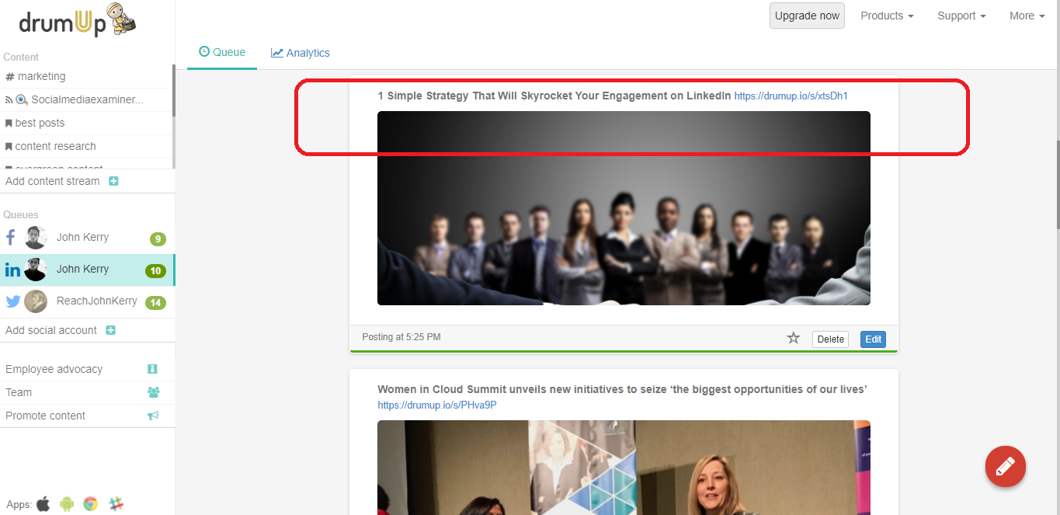Delete the 5:25 PM scheduled post
Viewport: 1060px width, 515px height.
click(830, 339)
